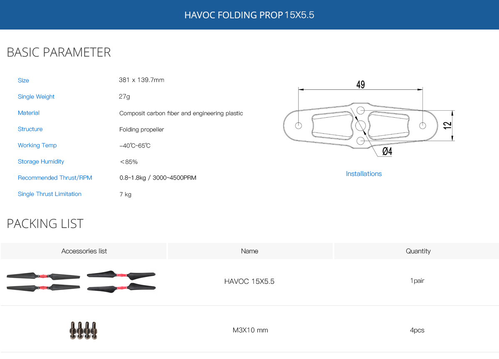Select the Structure parameter label
The image size is (499, 359).
(30, 129)
